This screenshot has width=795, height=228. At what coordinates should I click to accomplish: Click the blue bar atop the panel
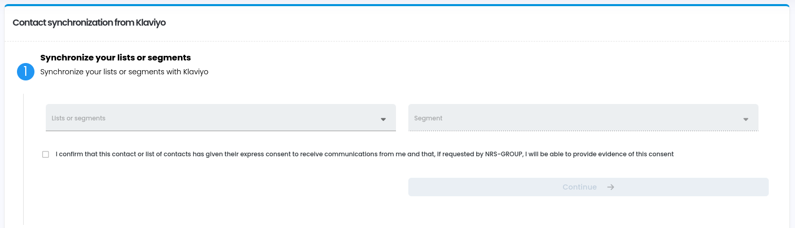coord(397,5)
